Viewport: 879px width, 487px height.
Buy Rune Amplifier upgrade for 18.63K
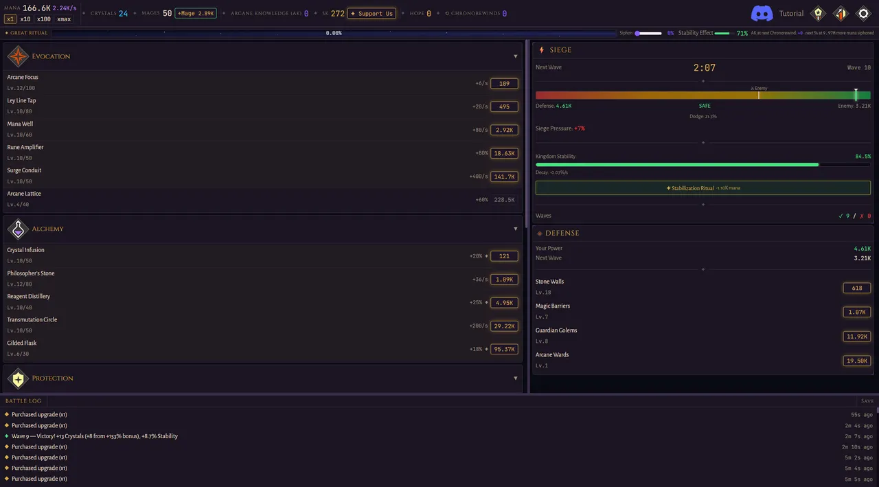click(x=504, y=153)
